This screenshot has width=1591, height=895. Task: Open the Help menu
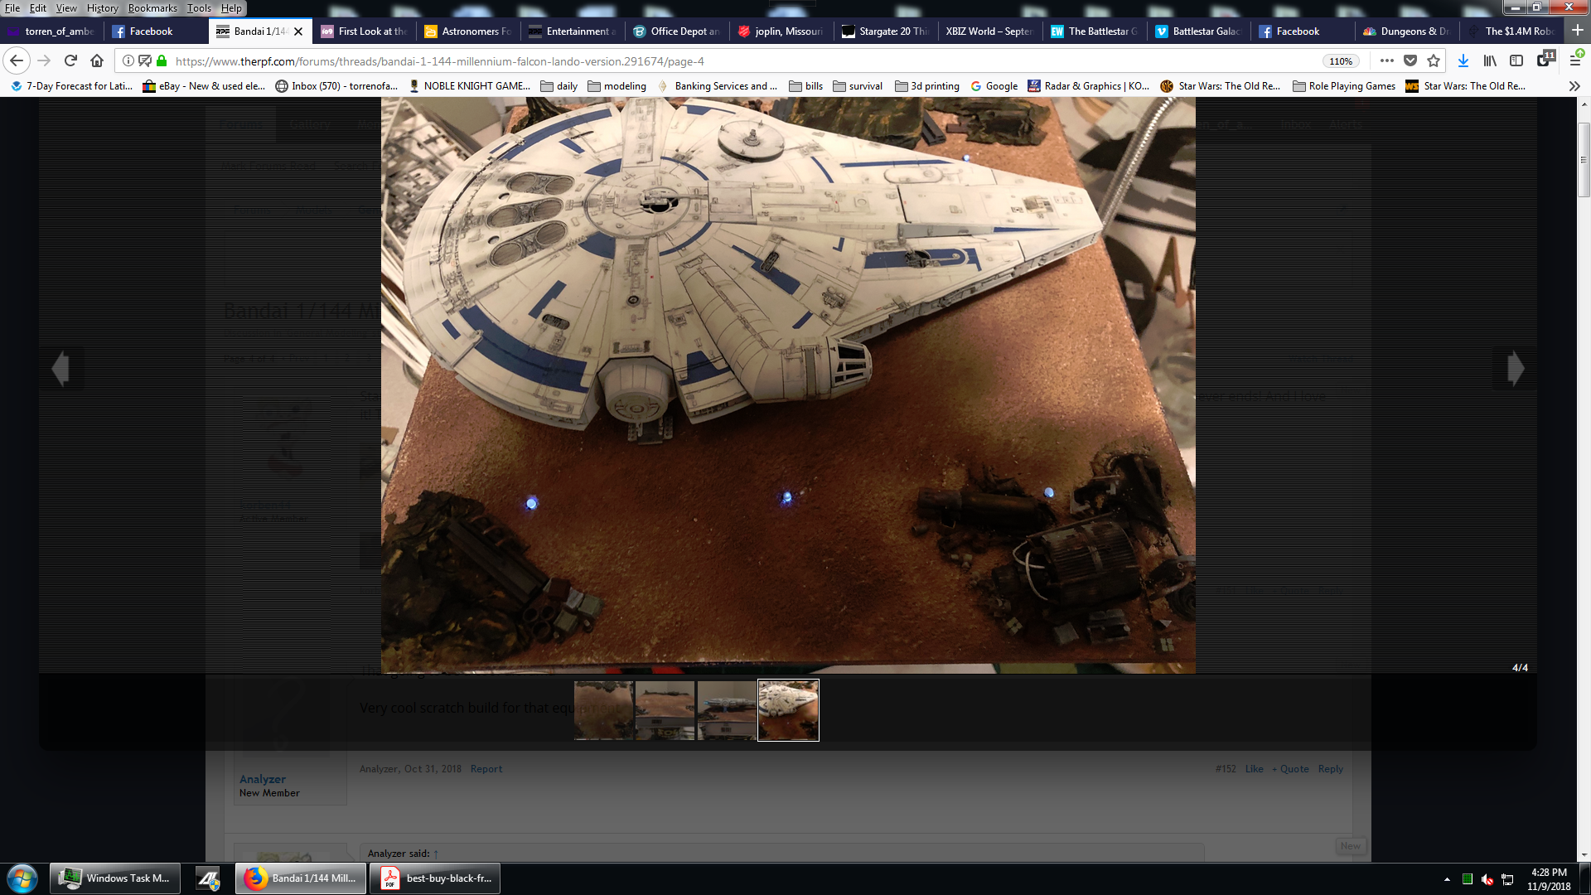click(x=231, y=8)
